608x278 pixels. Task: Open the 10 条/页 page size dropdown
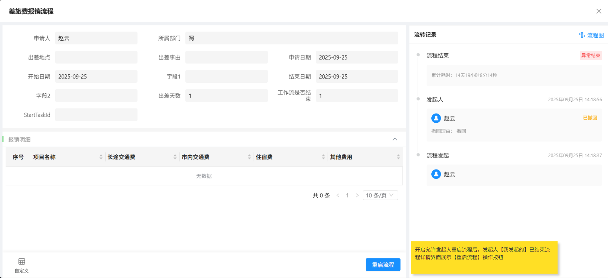click(x=380, y=195)
